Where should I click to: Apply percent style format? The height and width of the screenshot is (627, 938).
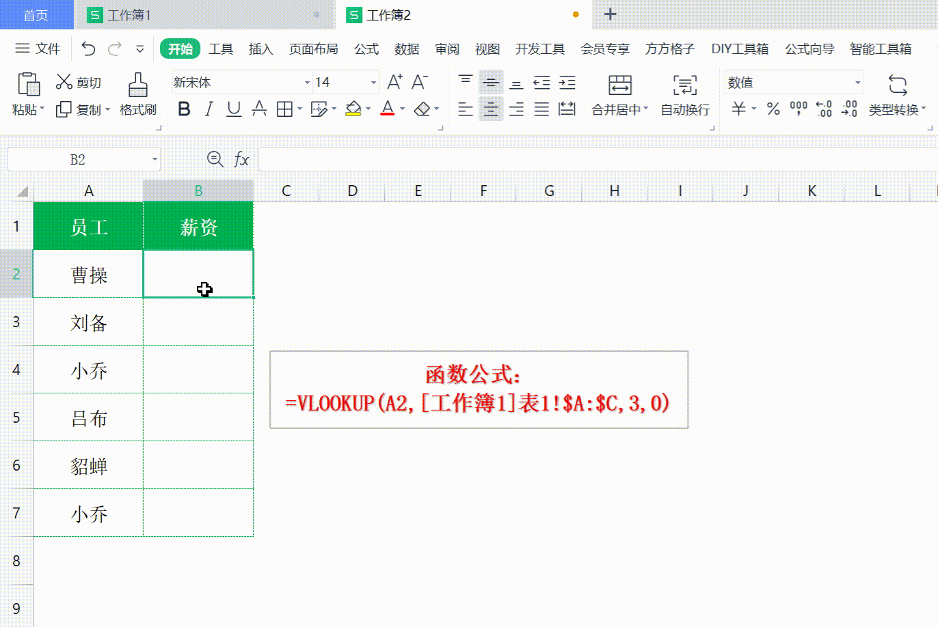pyautogui.click(x=773, y=109)
